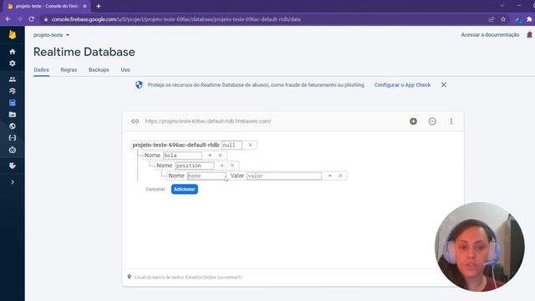Open Acessar a documentação link
Screen dimensions: 535x301
(x=490, y=35)
